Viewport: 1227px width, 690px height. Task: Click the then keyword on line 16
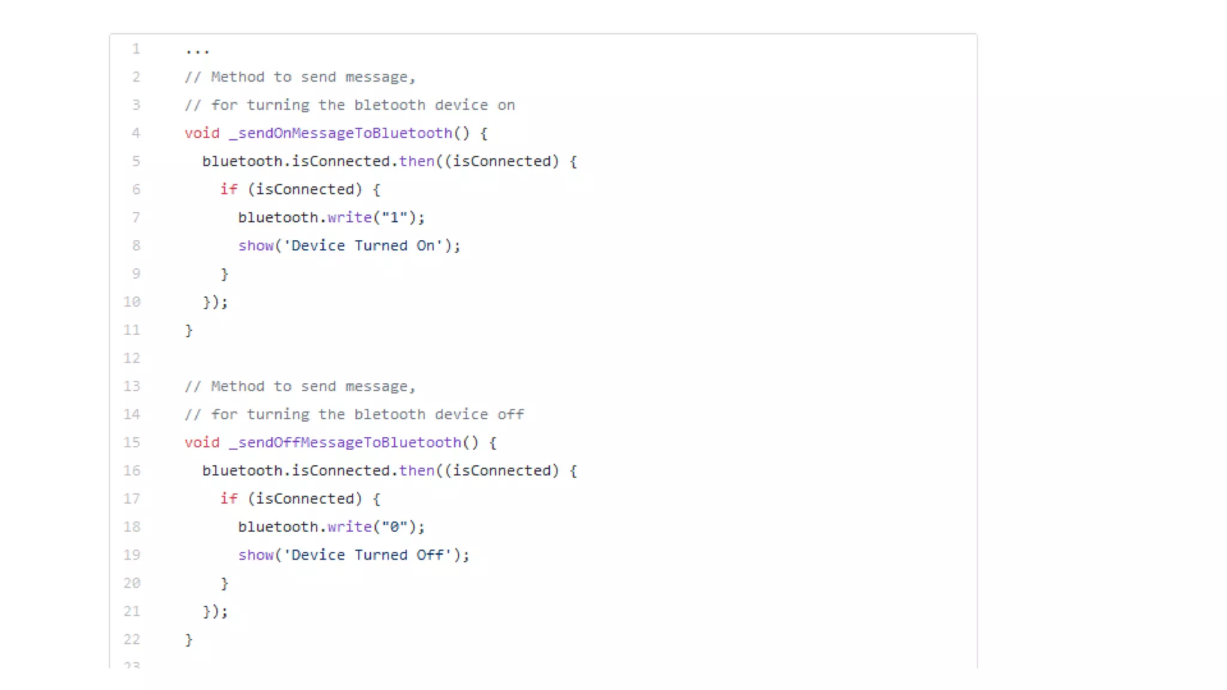(x=416, y=471)
